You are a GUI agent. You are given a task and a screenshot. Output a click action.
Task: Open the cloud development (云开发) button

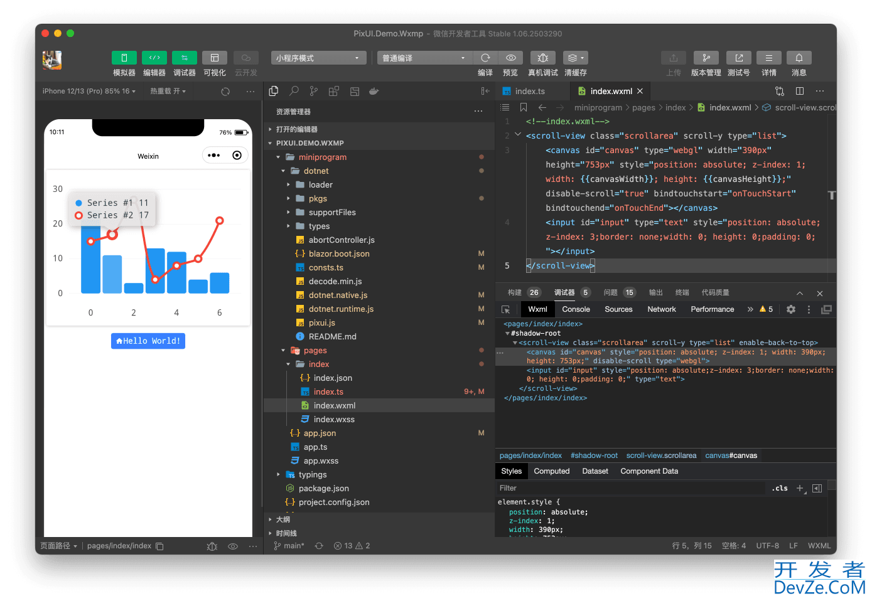(x=246, y=58)
